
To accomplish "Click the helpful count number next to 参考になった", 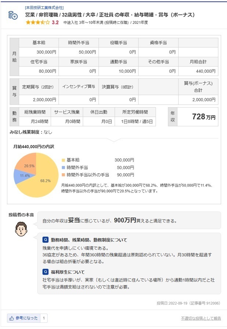I will point(44,318).
